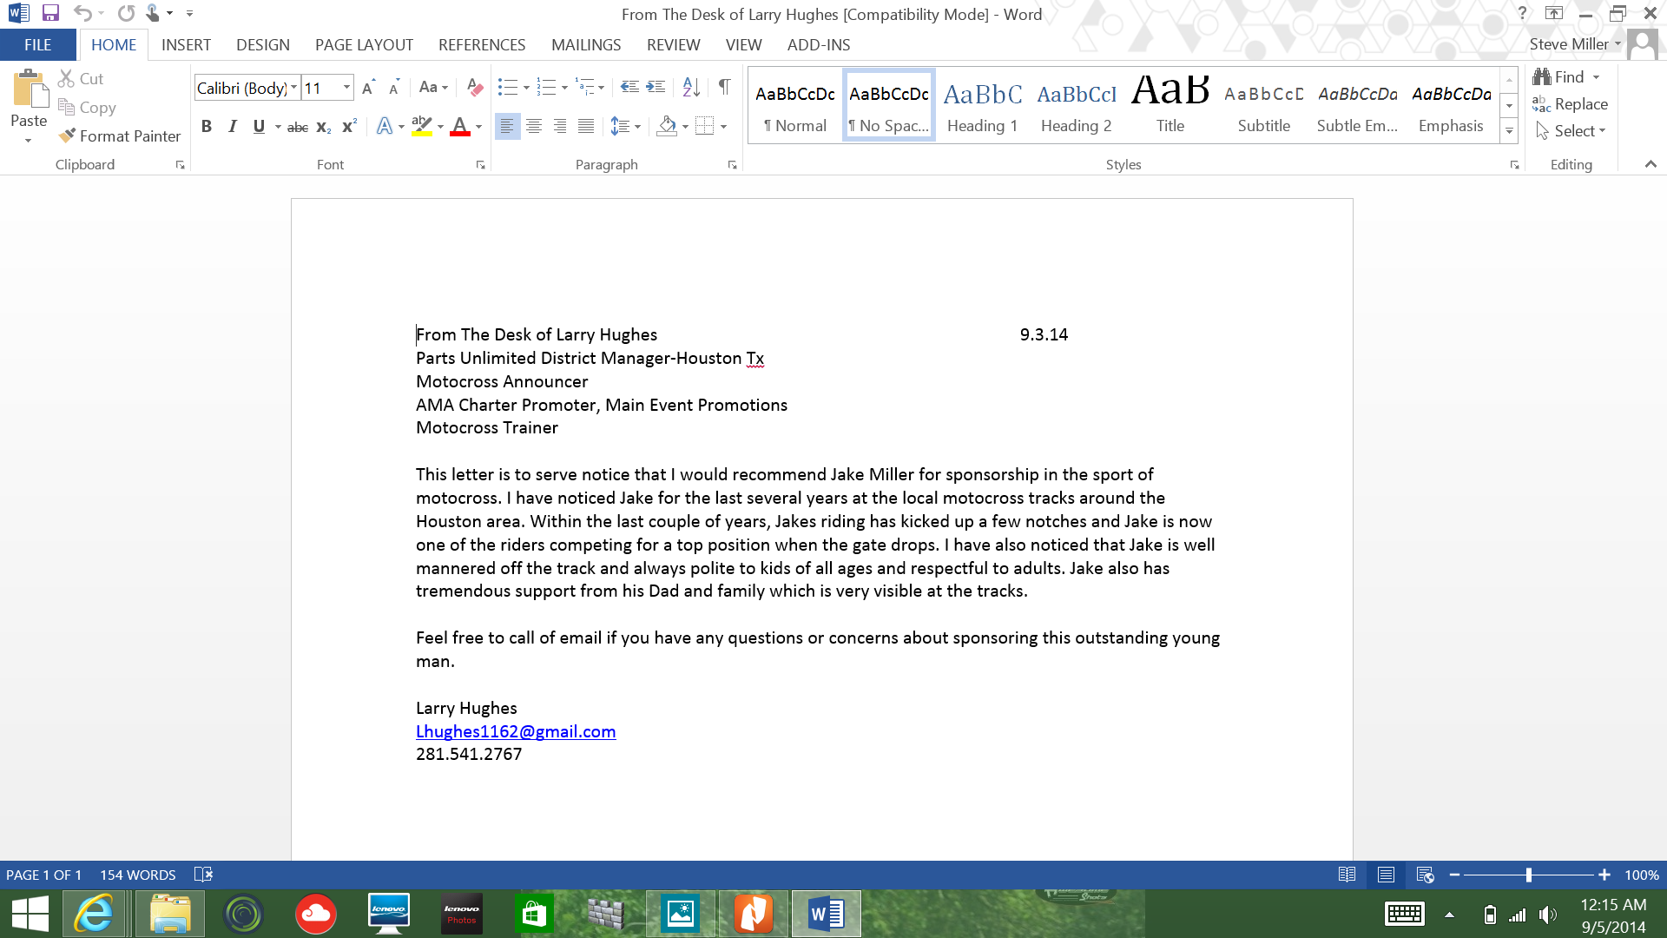Click Grow Font icon

click(368, 88)
